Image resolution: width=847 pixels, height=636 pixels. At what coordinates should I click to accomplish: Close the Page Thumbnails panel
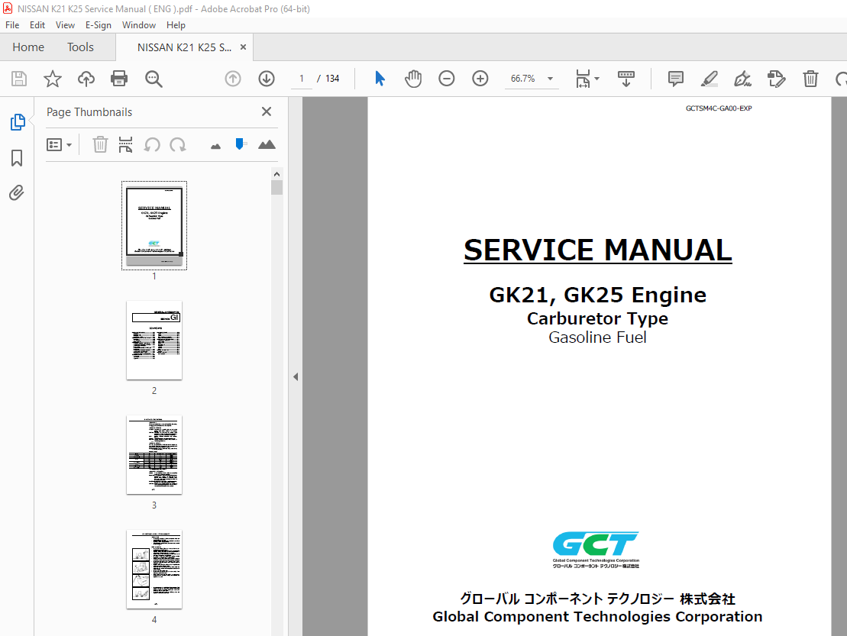pyautogui.click(x=267, y=111)
